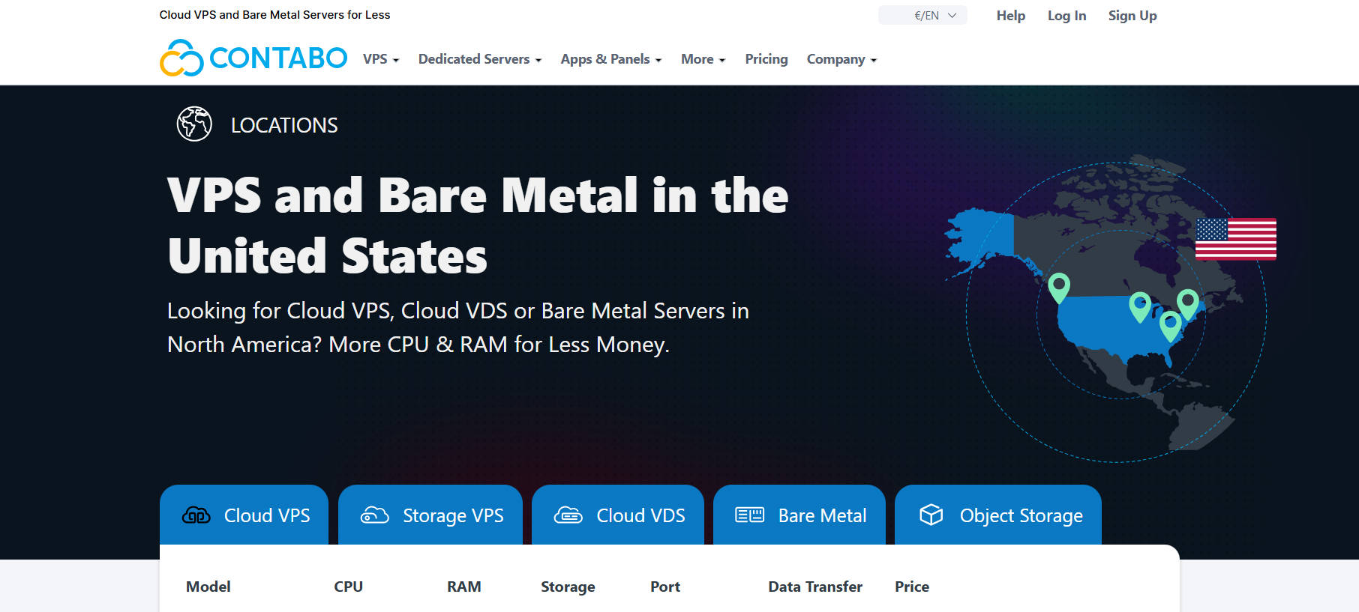Open the €/EN currency language dropdown
This screenshot has height=612, width=1359.
(x=922, y=15)
